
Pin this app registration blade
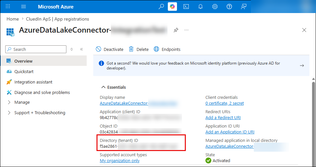pyautogui.click(x=176, y=30)
